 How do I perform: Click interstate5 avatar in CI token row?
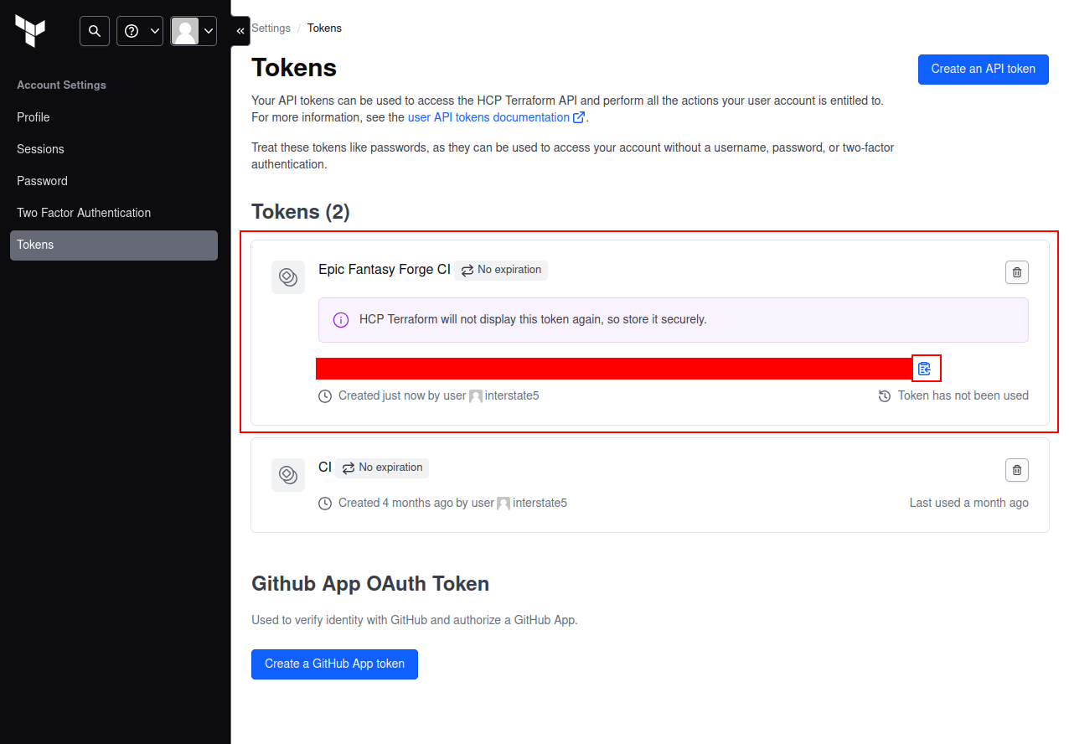504,504
